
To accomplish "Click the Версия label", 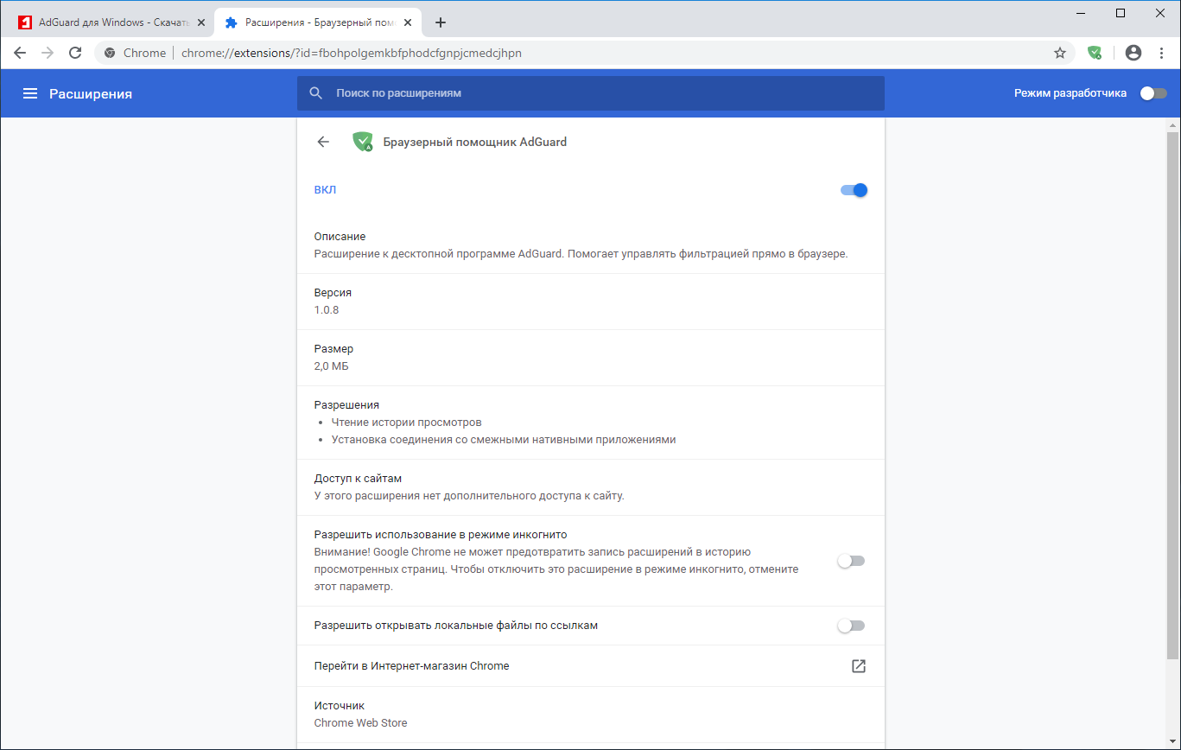I will click(333, 292).
